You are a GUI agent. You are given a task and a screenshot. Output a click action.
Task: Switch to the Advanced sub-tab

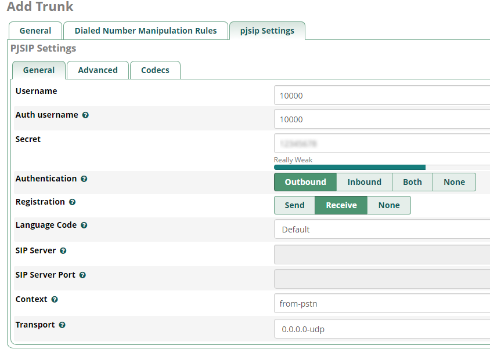98,70
